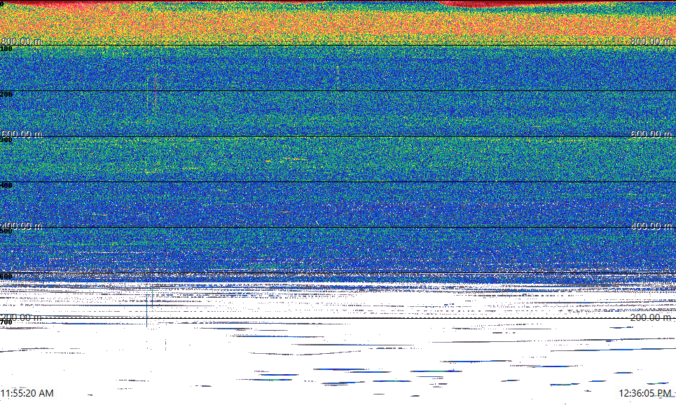Click the 11:55:20 AM start time label
676x405 pixels.
[27, 393]
